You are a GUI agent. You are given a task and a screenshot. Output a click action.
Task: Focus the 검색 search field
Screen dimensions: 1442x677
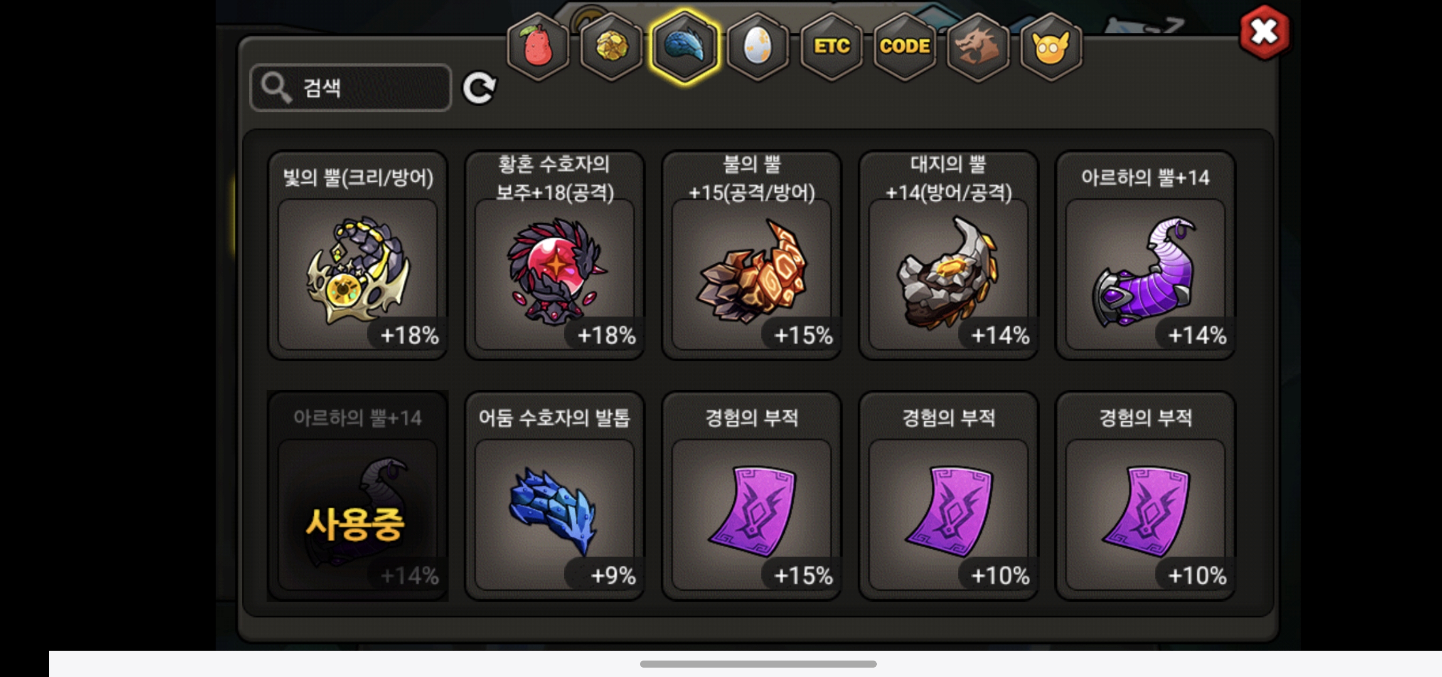point(351,88)
